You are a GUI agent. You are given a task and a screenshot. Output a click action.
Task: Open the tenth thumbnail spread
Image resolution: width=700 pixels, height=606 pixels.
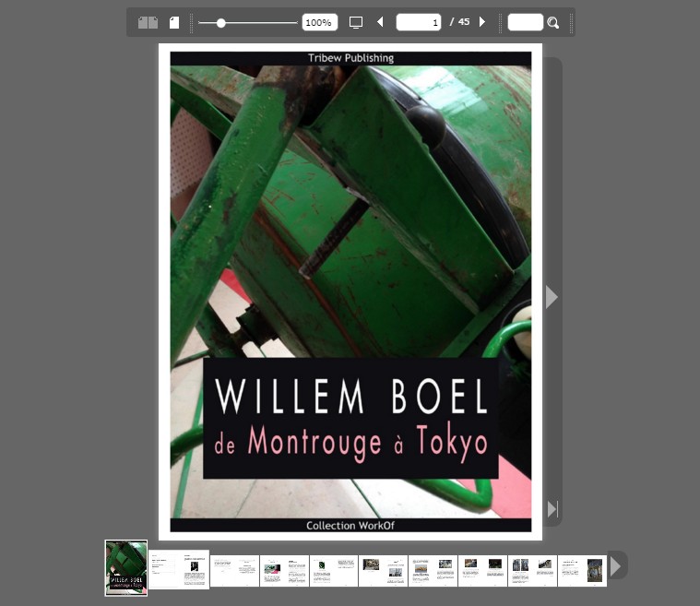(582, 571)
